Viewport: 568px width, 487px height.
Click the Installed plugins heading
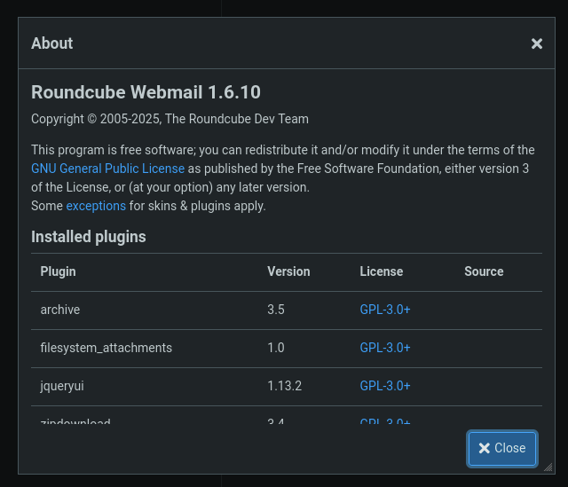coord(89,237)
